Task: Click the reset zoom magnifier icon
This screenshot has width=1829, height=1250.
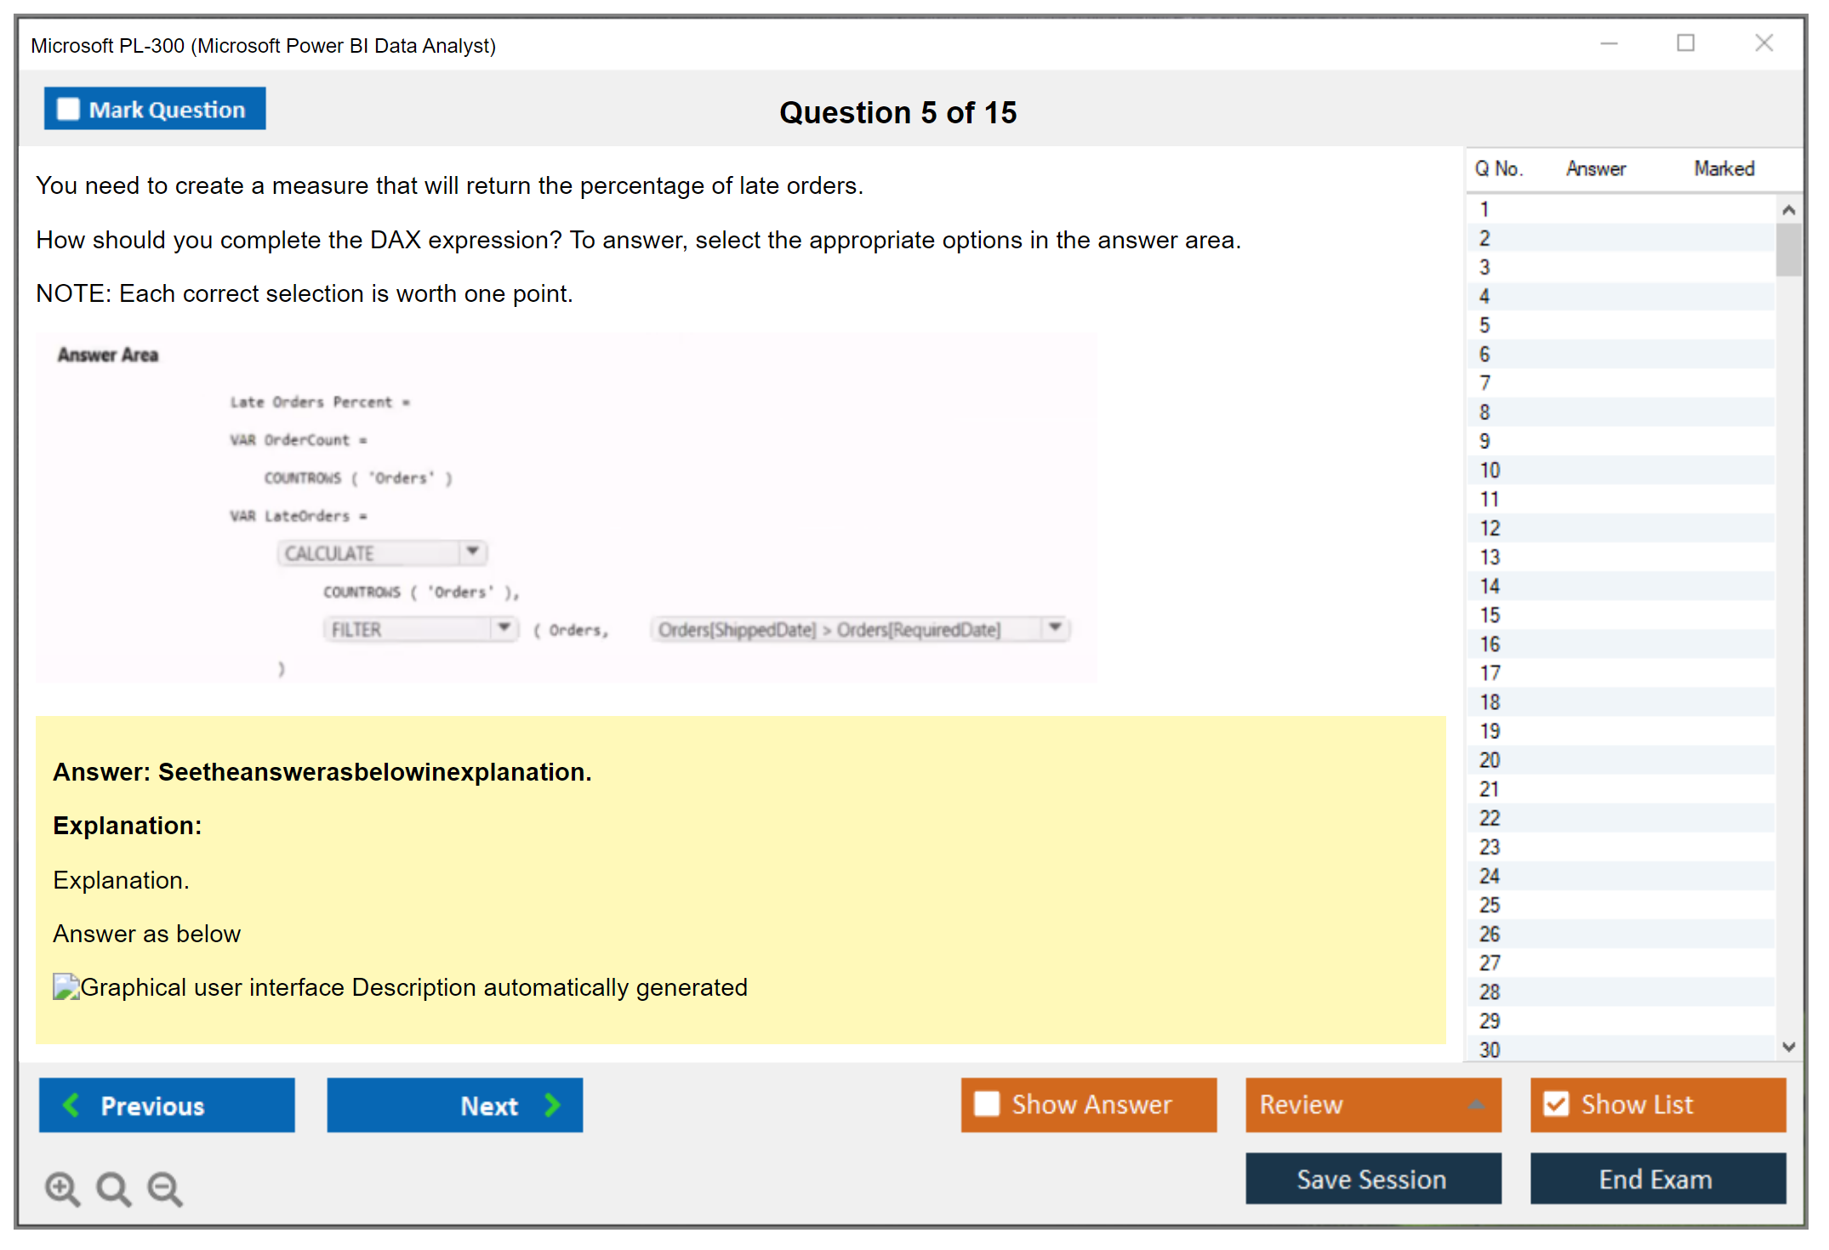Action: pos(113,1188)
